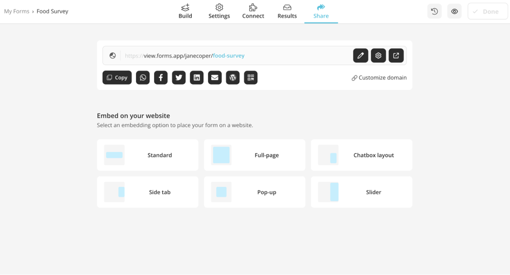Open Customize domain link
This screenshot has height=275, width=510.
click(x=379, y=77)
